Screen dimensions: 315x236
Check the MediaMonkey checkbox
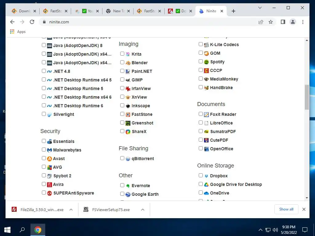(x=201, y=78)
